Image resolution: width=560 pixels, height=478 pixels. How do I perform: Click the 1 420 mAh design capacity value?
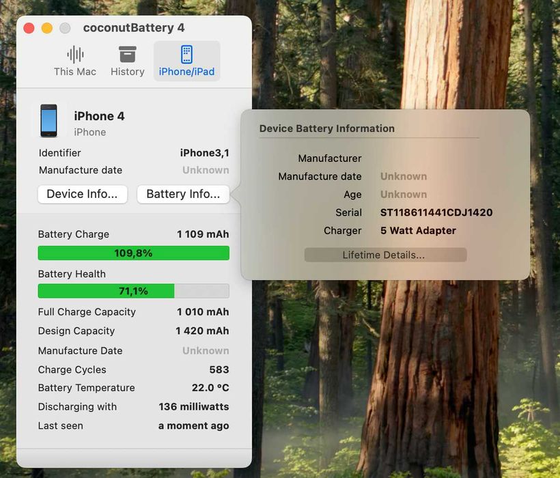coord(202,331)
